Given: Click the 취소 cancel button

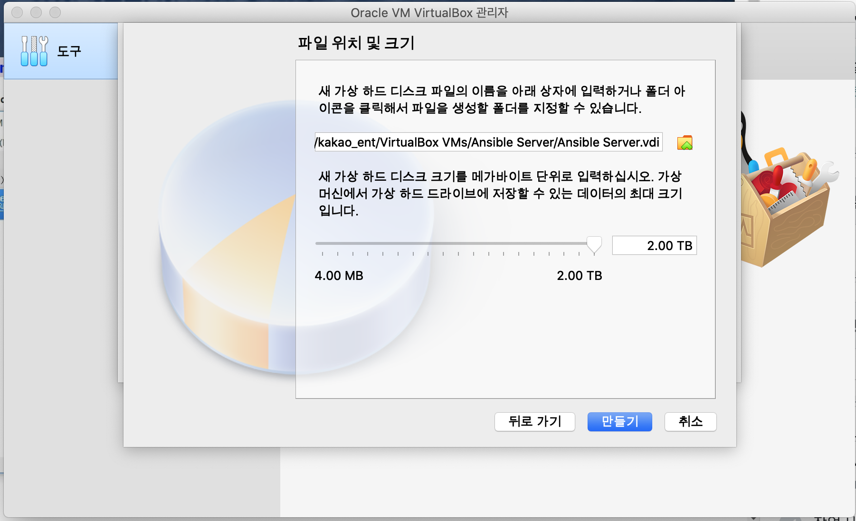Looking at the screenshot, I should tap(690, 421).
